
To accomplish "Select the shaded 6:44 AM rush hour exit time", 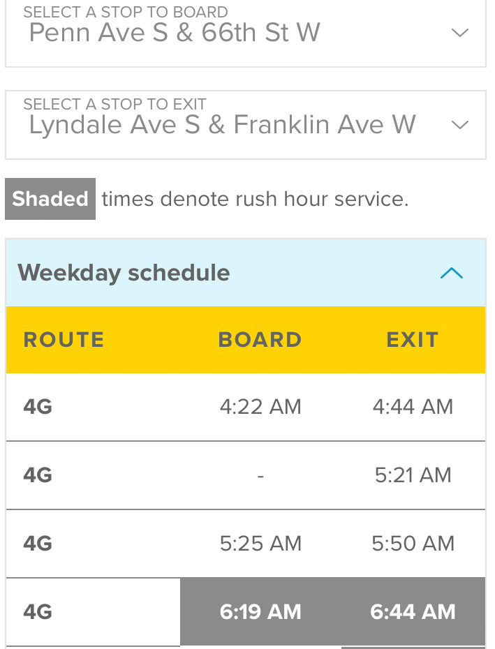I will click(413, 612).
